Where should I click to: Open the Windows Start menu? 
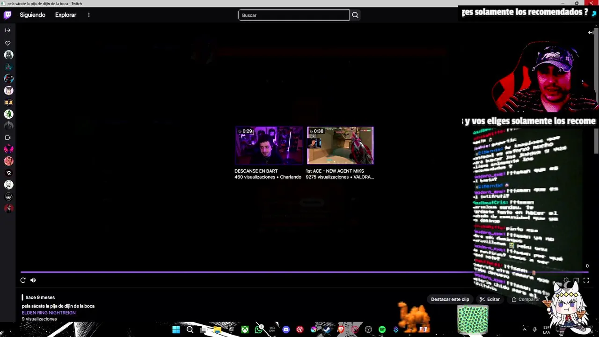[176, 330]
